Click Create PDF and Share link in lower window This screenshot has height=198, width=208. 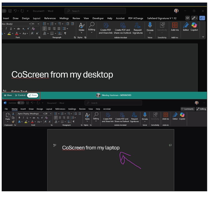(x=107, y=116)
